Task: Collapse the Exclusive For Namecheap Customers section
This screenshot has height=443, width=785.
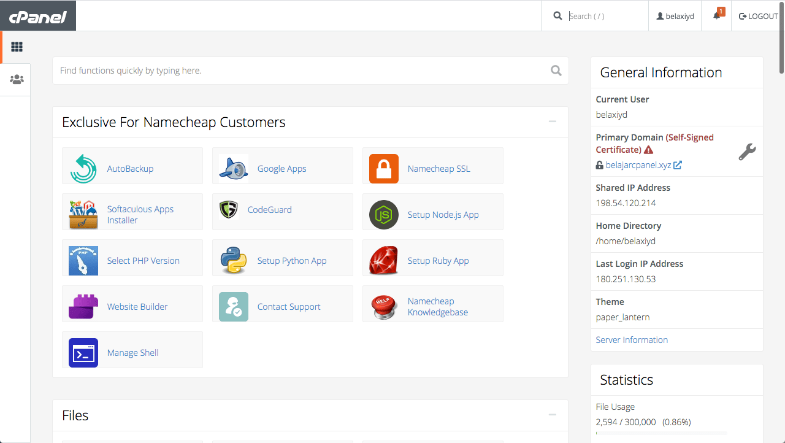Action: pyautogui.click(x=553, y=121)
